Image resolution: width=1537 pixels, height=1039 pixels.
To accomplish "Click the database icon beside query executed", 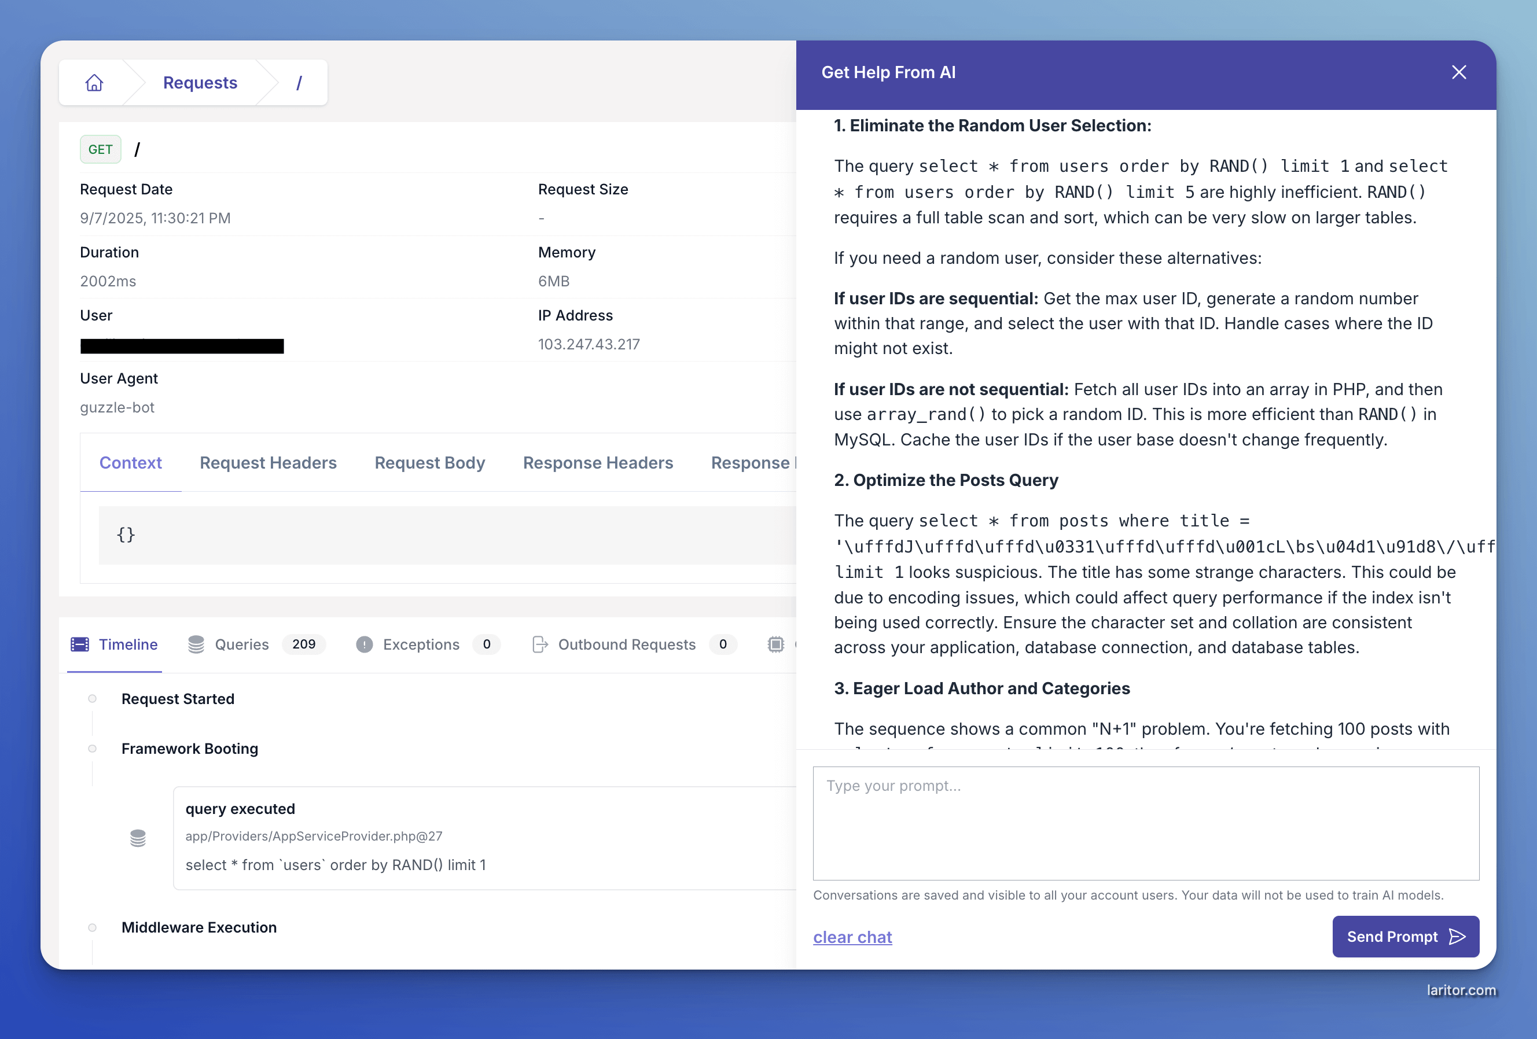I will (x=138, y=838).
